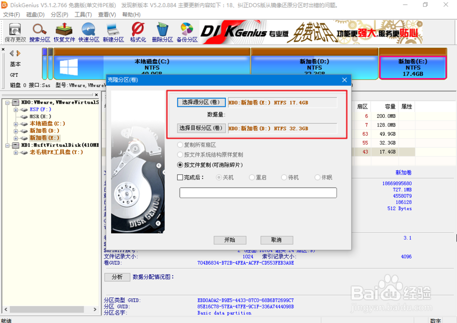Close the Clone Partition (克隆分区) dialog
Image resolution: width=457 pixels, height=323 pixels.
coord(345,80)
